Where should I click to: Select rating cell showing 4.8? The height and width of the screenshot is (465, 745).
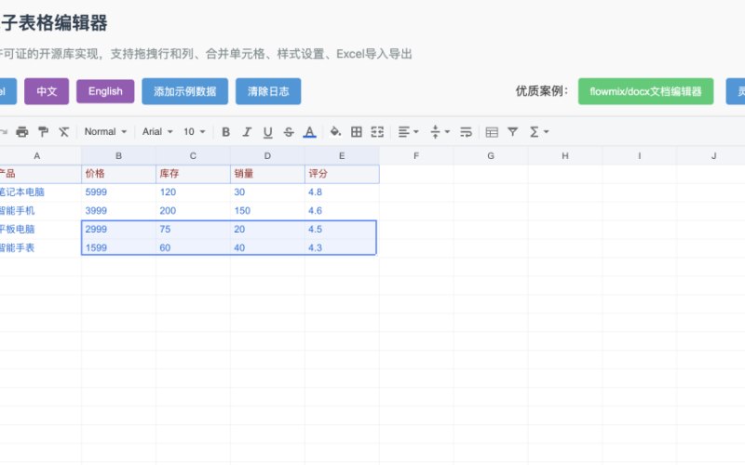coord(342,193)
